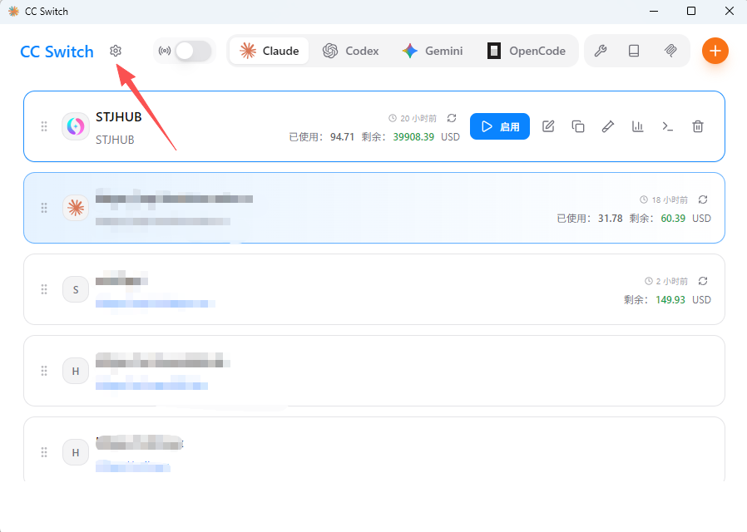Click the paperclip-style MCP icon
Image resolution: width=747 pixels, height=532 pixels.
pyautogui.click(x=670, y=51)
